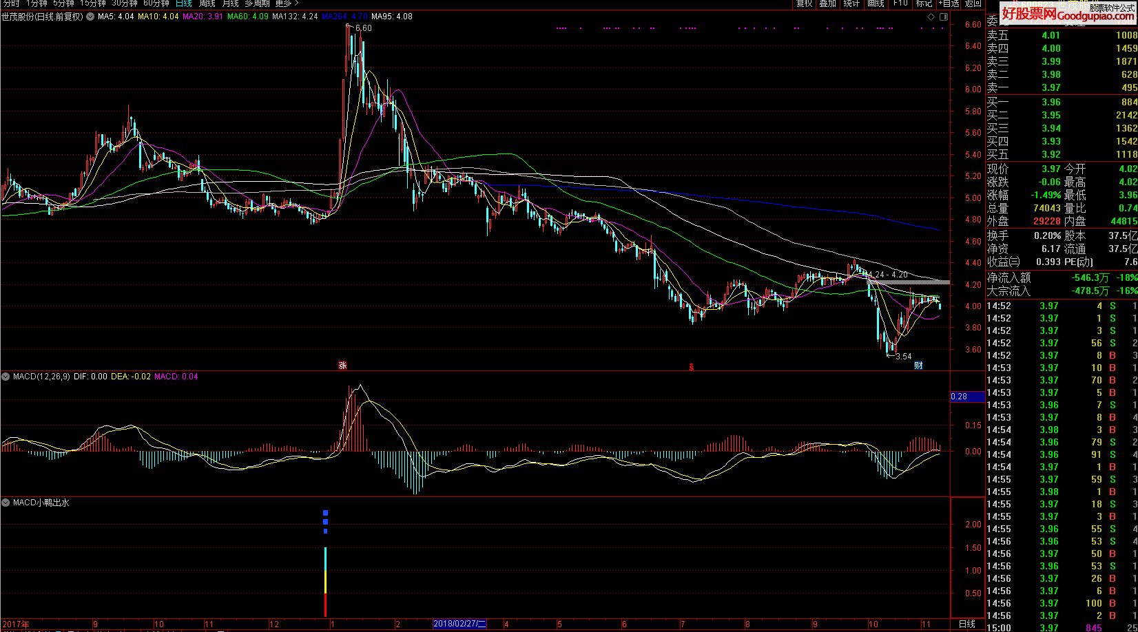1138x632 pixels.
Task: Open the 统计 statistics button
Action: click(852, 3)
